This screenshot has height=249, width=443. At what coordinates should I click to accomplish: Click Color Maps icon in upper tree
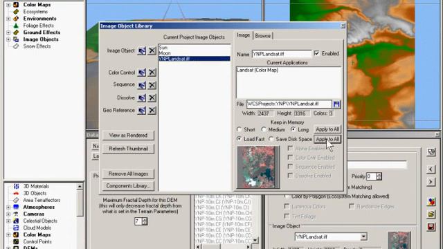(16, 5)
